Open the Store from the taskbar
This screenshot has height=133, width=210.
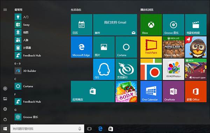coord(111,129)
